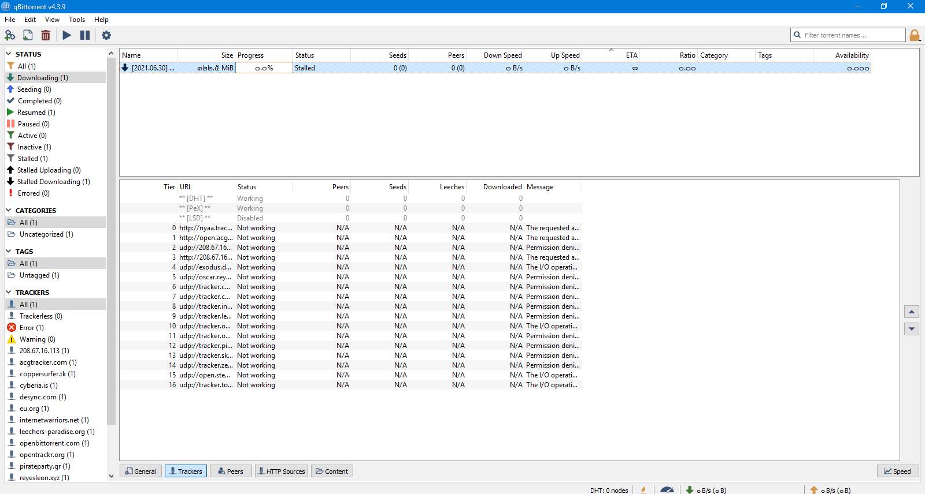The image size is (925, 494).
Task: Switch to the HTTP Sources tab
Action: [x=282, y=471]
